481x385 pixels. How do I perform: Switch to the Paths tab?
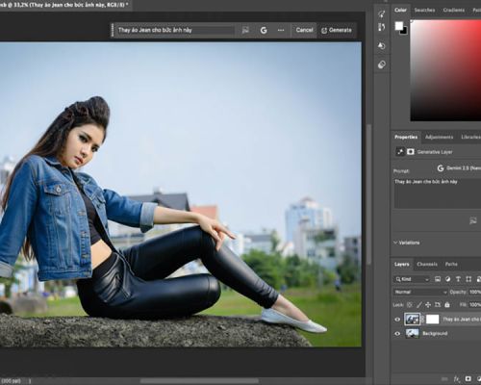tap(451, 264)
